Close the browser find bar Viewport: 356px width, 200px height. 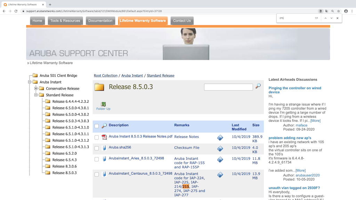pyautogui.click(x=337, y=18)
